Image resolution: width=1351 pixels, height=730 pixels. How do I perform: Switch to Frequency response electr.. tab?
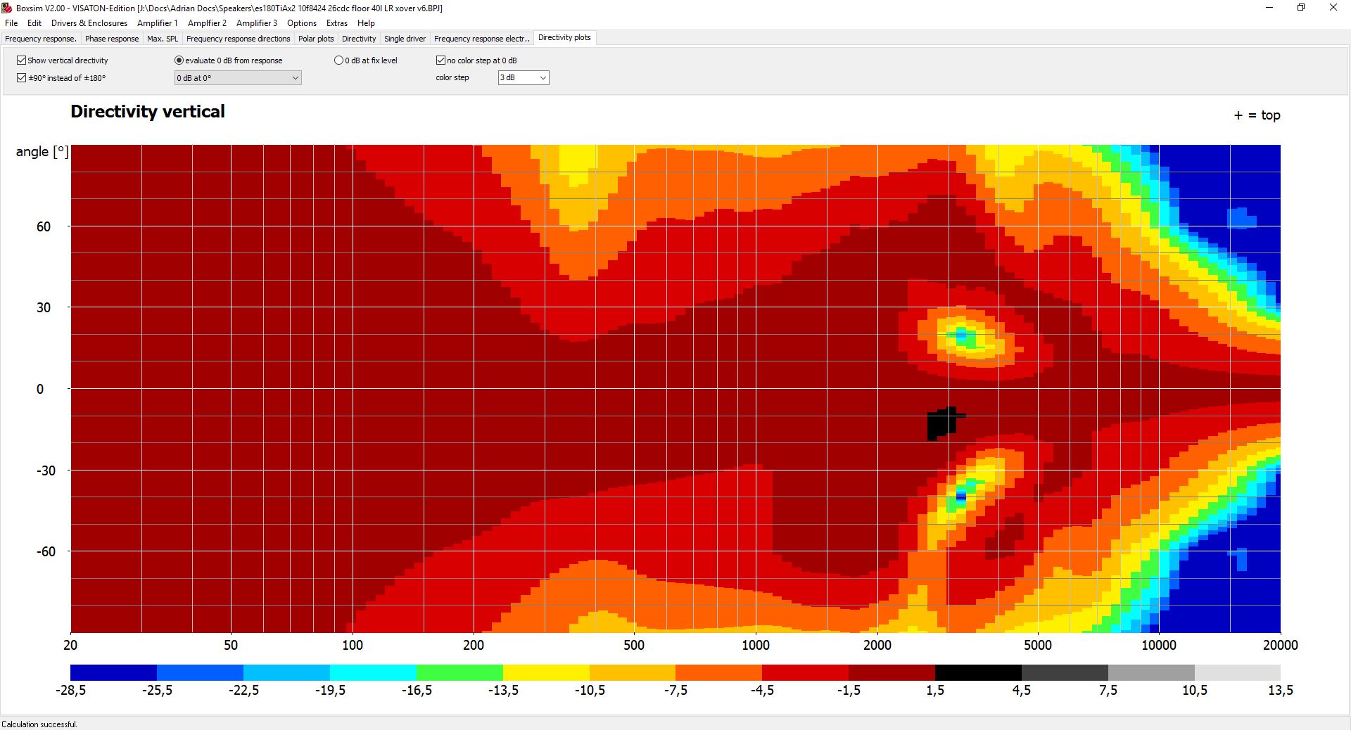click(482, 39)
